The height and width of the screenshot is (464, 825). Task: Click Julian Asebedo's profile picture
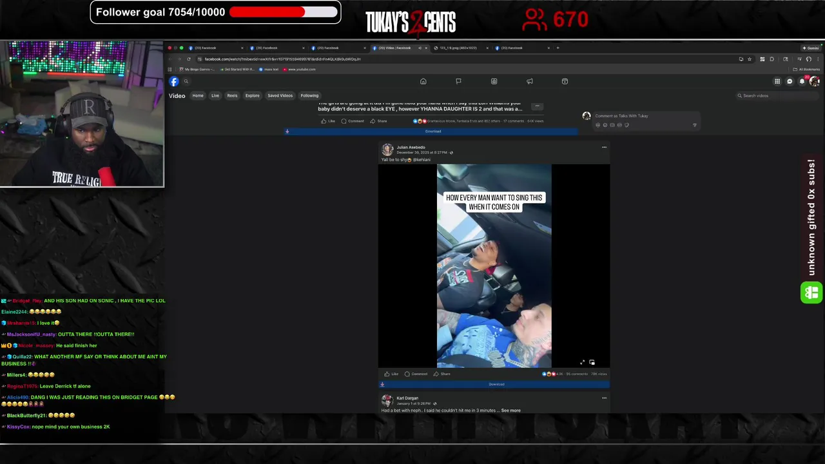(x=387, y=150)
